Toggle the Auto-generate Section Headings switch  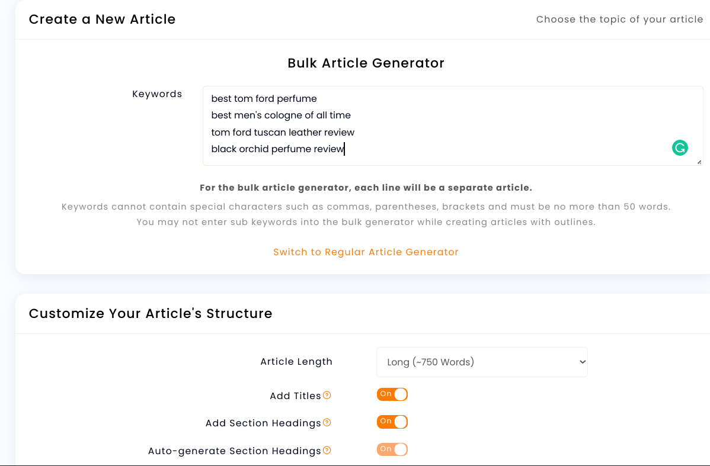[392, 449]
